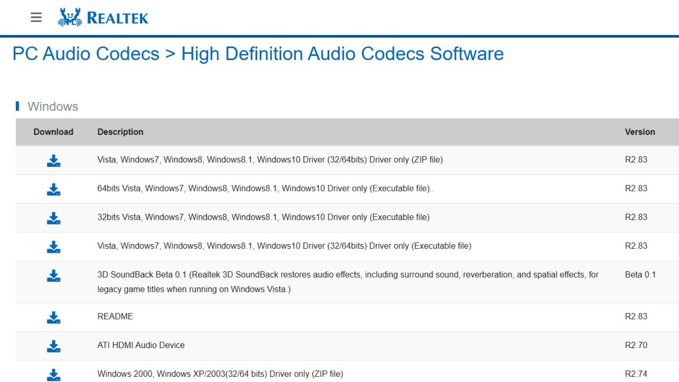This screenshot has height=382, width=679.
Task: Select the 32bits Vista Executable file description
Action: coord(264,217)
